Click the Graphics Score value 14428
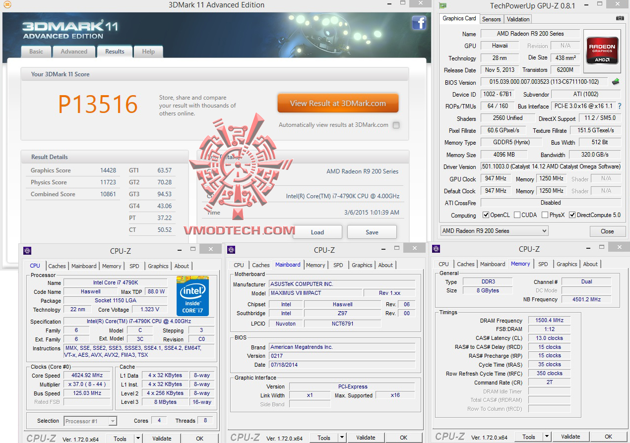 108,170
